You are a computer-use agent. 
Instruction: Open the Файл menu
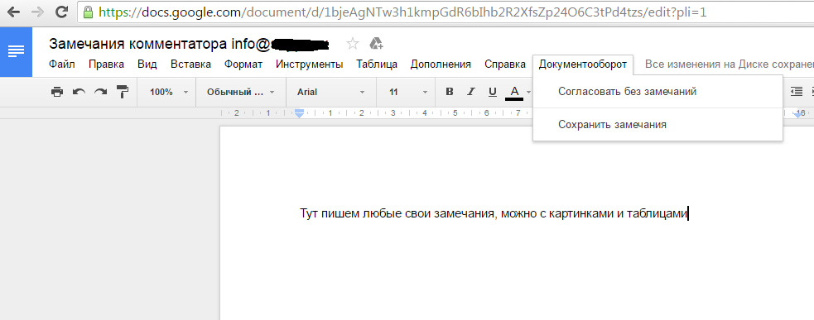62,64
